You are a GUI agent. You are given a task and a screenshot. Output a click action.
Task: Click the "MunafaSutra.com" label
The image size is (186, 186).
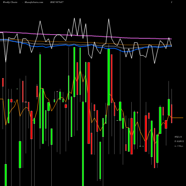pos(34,2)
